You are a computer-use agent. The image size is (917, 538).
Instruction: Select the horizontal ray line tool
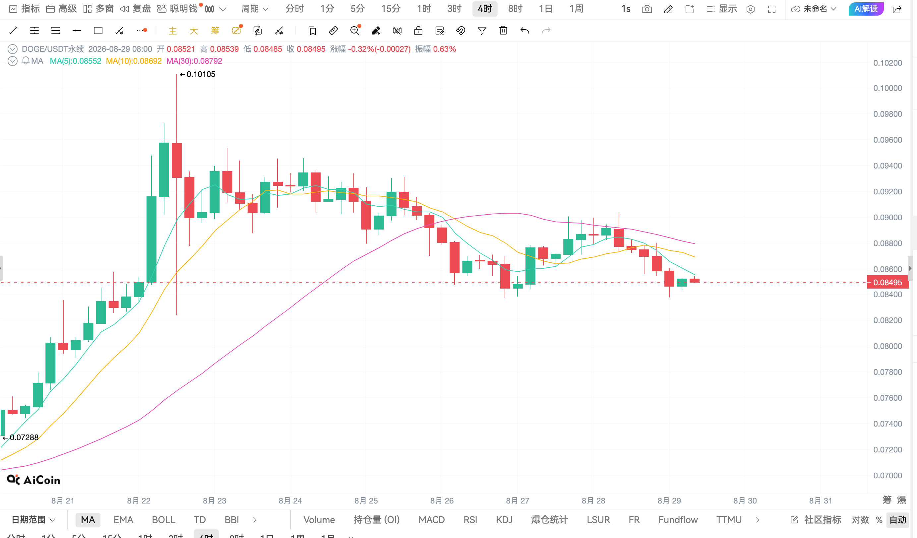77,31
